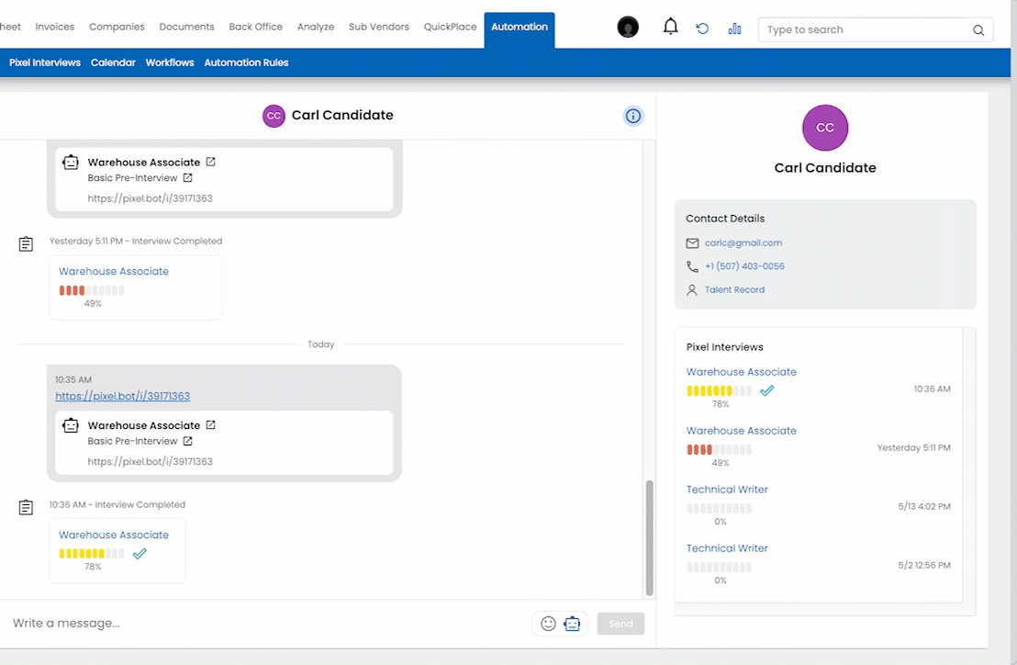Click the 78% yellow score bar in chat

92,554
